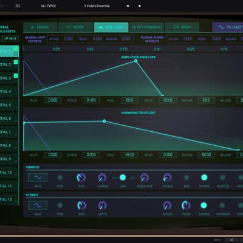Image resolution: width=243 pixels, height=243 pixels.
Task: Select the amplitude envelope peak point
Action: (x=135, y=61)
